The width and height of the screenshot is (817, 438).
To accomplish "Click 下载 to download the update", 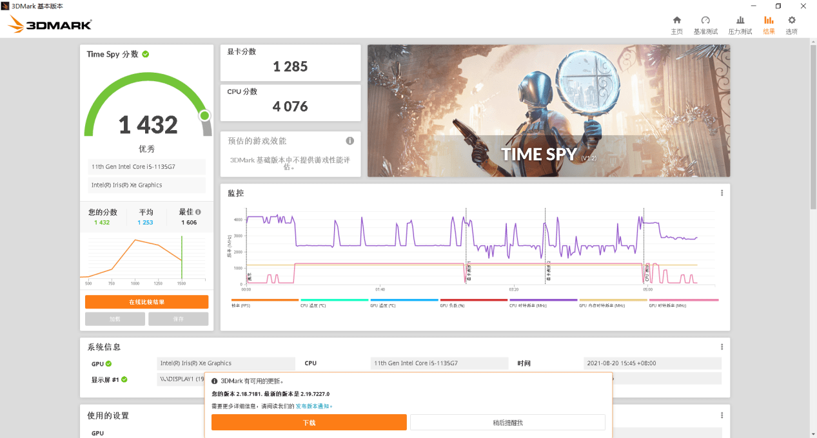I will point(309,423).
